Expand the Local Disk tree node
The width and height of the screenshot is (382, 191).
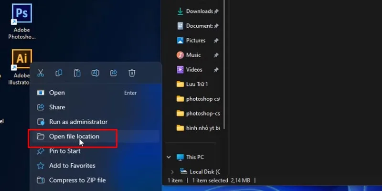click(x=172, y=171)
